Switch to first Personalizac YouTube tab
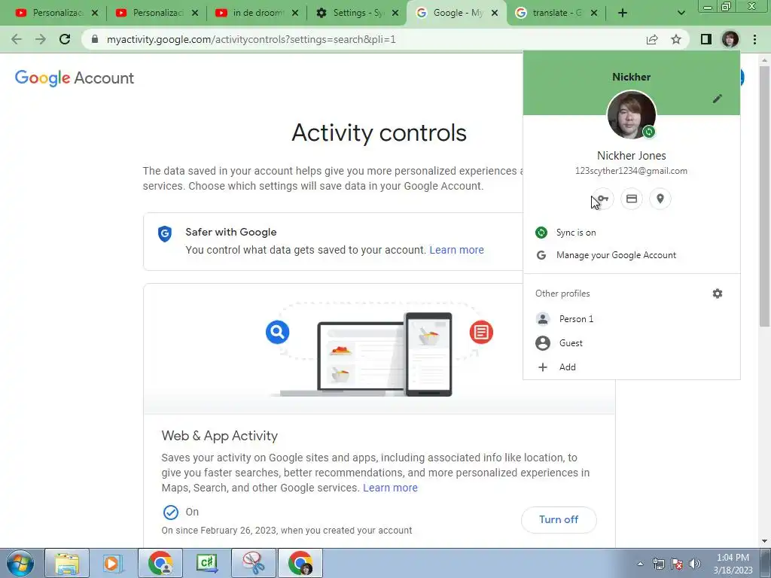The height and width of the screenshot is (578, 771). pyautogui.click(x=56, y=13)
